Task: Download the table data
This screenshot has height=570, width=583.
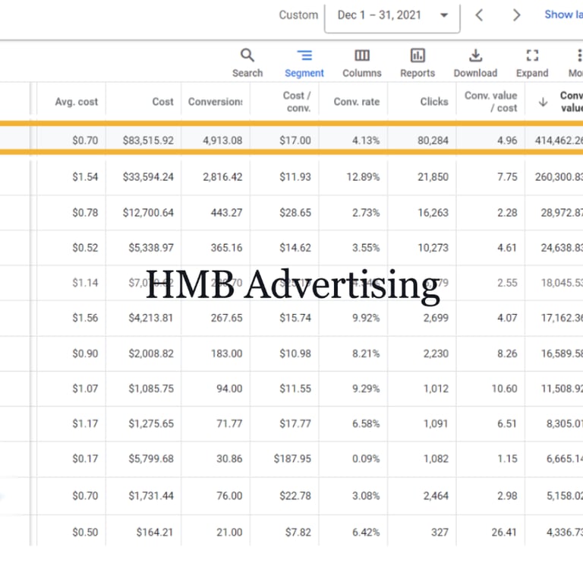Action: click(475, 63)
